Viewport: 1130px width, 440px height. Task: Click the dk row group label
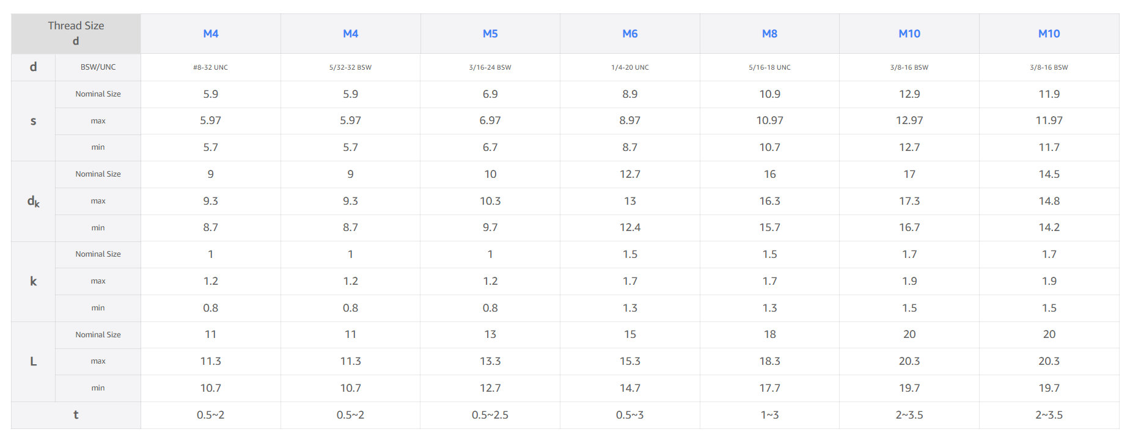(x=34, y=201)
